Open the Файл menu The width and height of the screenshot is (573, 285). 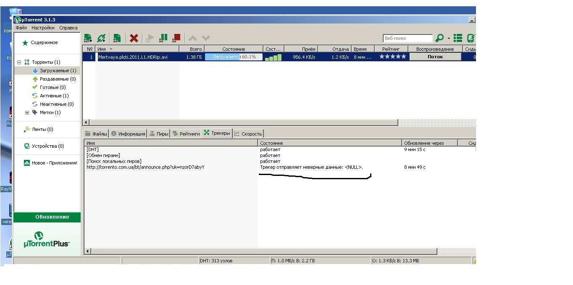[x=21, y=28]
